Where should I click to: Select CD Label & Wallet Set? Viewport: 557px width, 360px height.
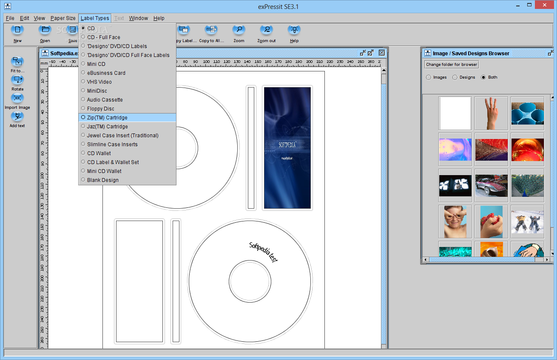(127, 162)
